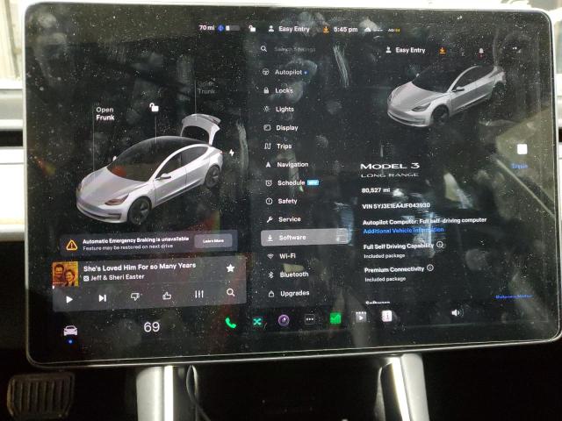The height and width of the screenshot is (421, 562).
Task: Thumbs up the current song
Action: click(167, 296)
